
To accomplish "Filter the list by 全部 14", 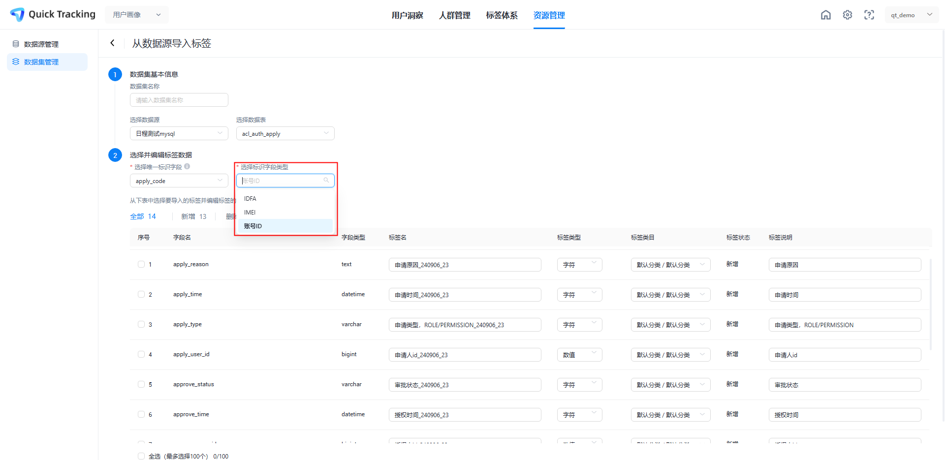I will tap(143, 216).
